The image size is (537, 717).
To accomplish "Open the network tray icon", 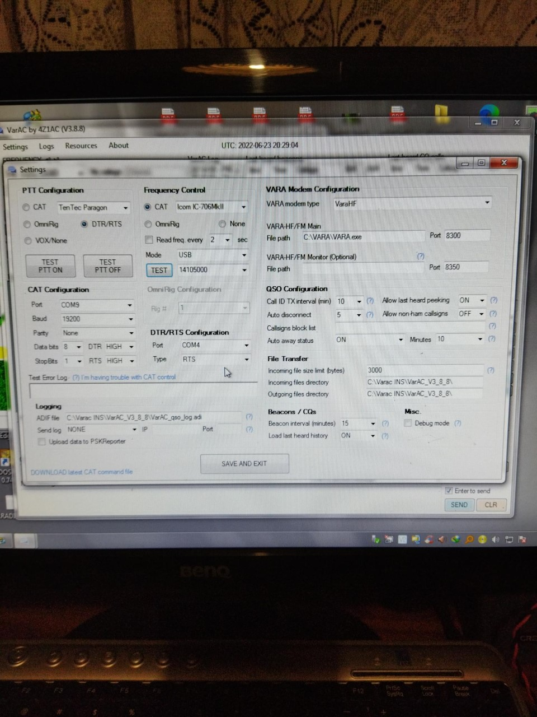I will click(508, 540).
